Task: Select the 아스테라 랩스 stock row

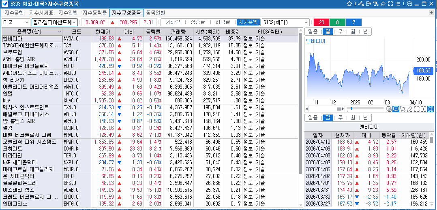Action: pos(150,190)
